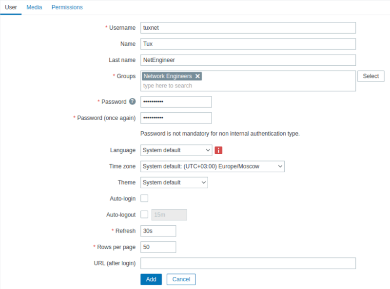
Task: Switch to the Media tab
Action: tap(34, 7)
